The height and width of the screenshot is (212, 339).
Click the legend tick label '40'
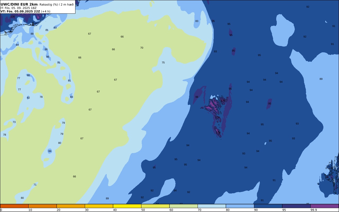coord(115,210)
